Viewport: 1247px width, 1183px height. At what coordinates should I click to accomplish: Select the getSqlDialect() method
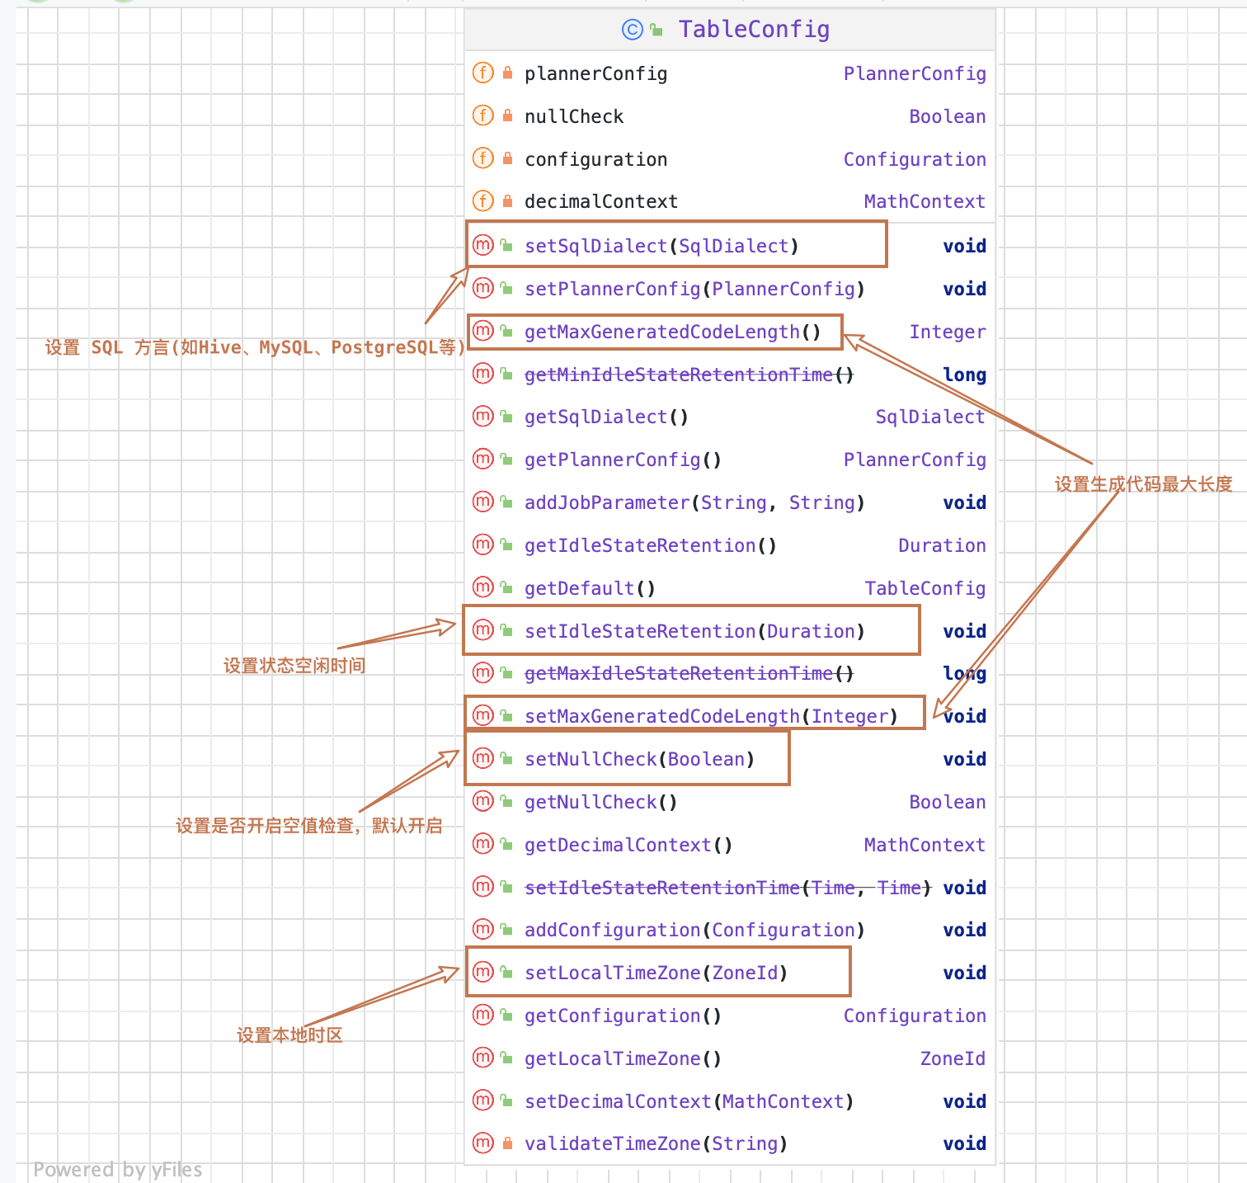pyautogui.click(x=606, y=417)
